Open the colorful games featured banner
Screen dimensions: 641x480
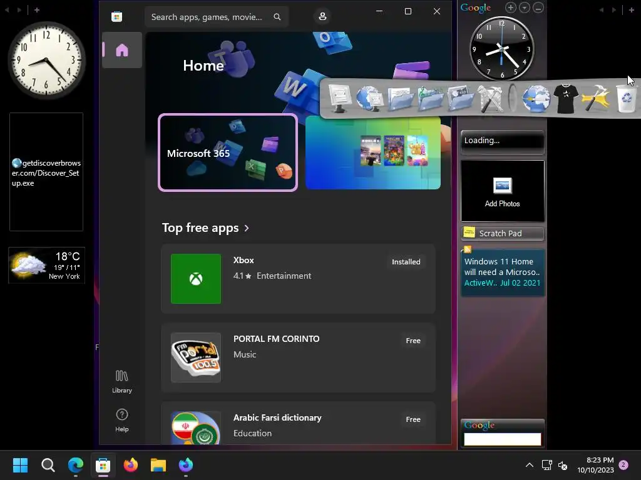[373, 152]
